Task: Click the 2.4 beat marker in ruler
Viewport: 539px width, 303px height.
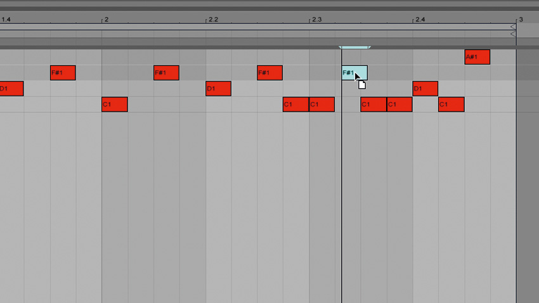Action: click(x=420, y=20)
